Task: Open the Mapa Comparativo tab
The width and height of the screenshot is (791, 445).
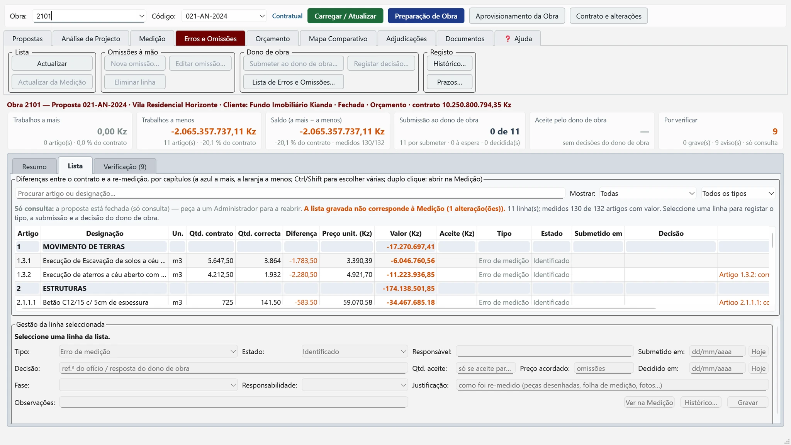Action: click(x=338, y=39)
